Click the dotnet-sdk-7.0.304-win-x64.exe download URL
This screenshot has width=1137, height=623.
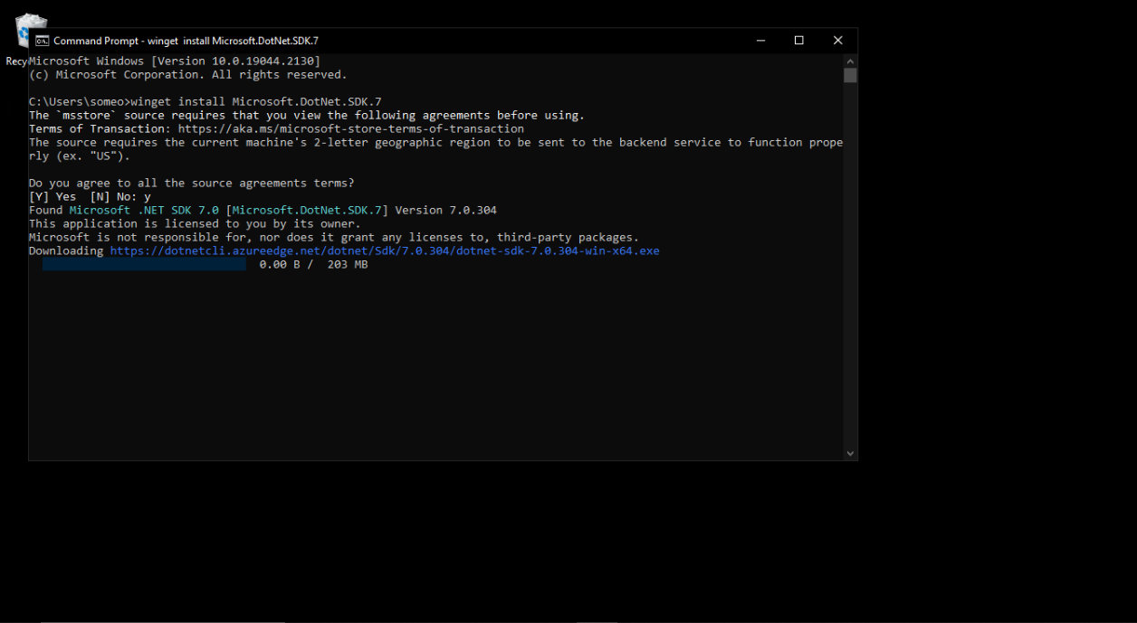(385, 250)
